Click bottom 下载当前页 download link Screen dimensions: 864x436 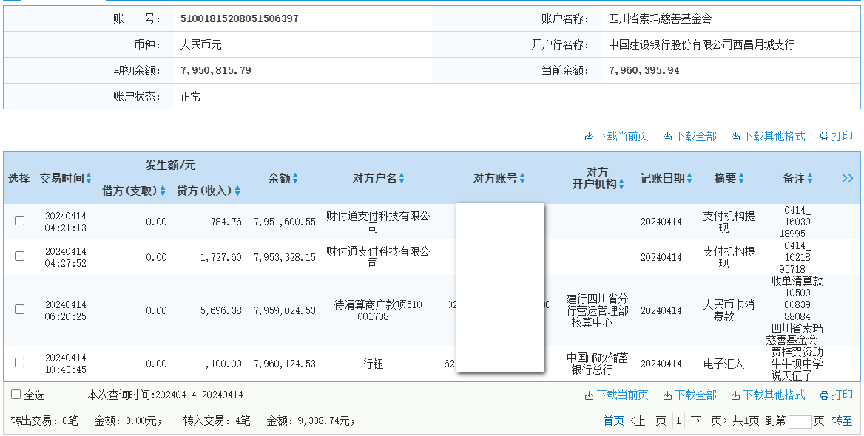[x=617, y=395]
